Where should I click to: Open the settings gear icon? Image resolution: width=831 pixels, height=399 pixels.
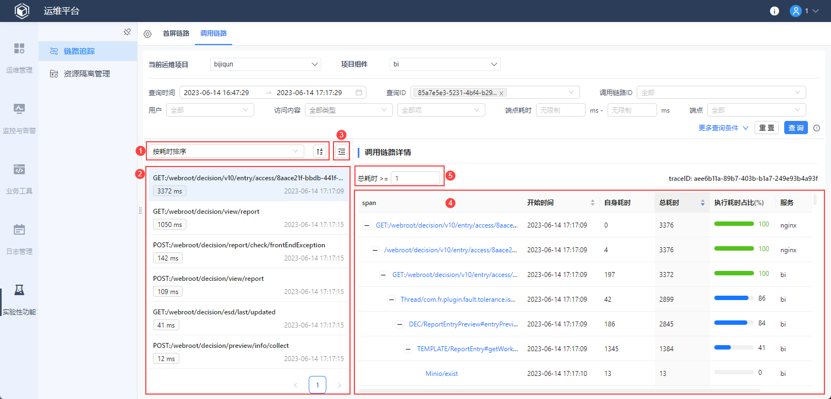[x=147, y=34]
